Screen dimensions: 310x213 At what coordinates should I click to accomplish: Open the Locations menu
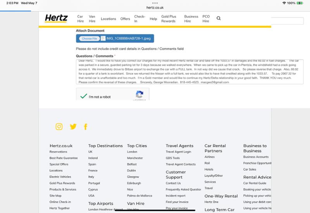click(x=108, y=19)
